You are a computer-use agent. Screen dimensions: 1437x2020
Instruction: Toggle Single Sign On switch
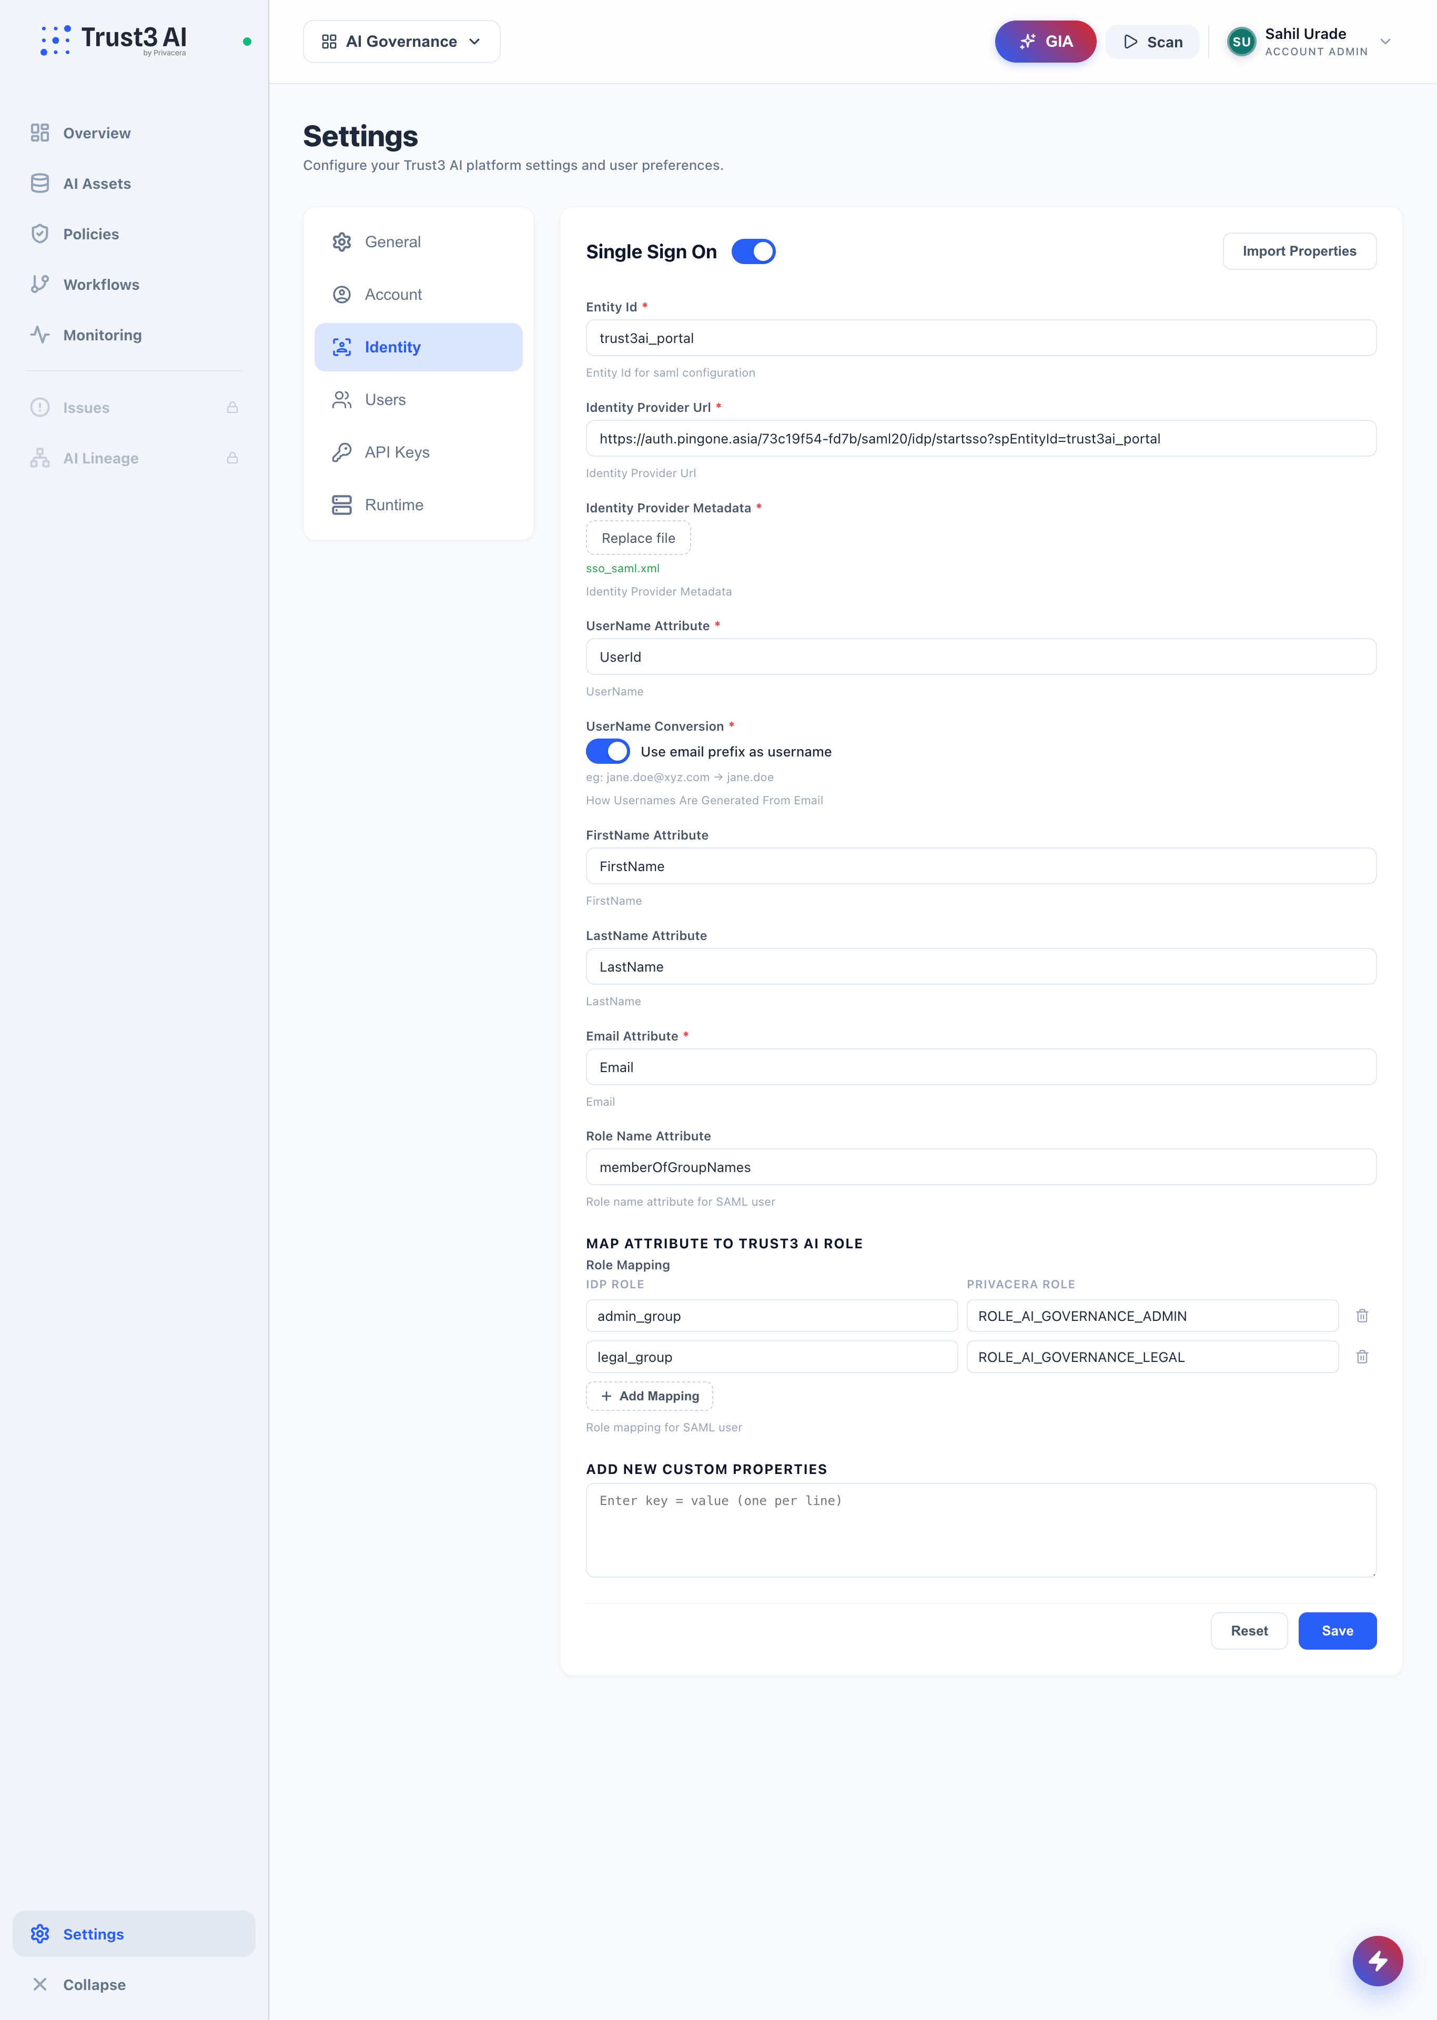tap(754, 251)
